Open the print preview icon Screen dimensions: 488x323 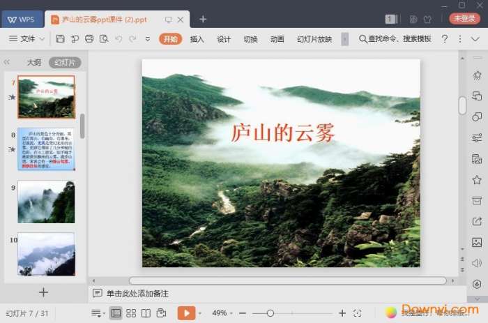pyautogui.click(x=104, y=39)
